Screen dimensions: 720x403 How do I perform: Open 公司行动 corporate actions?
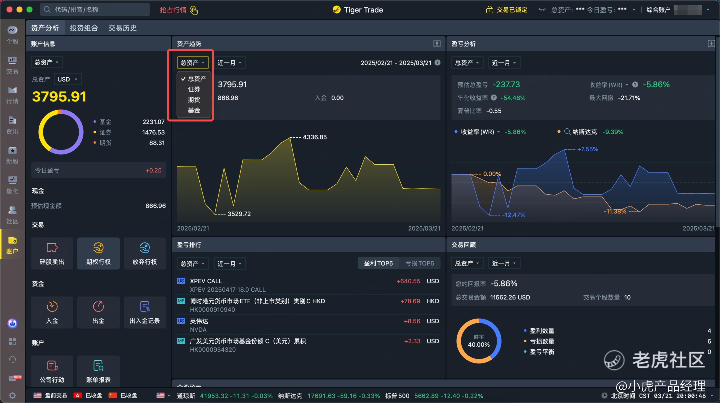(x=52, y=371)
